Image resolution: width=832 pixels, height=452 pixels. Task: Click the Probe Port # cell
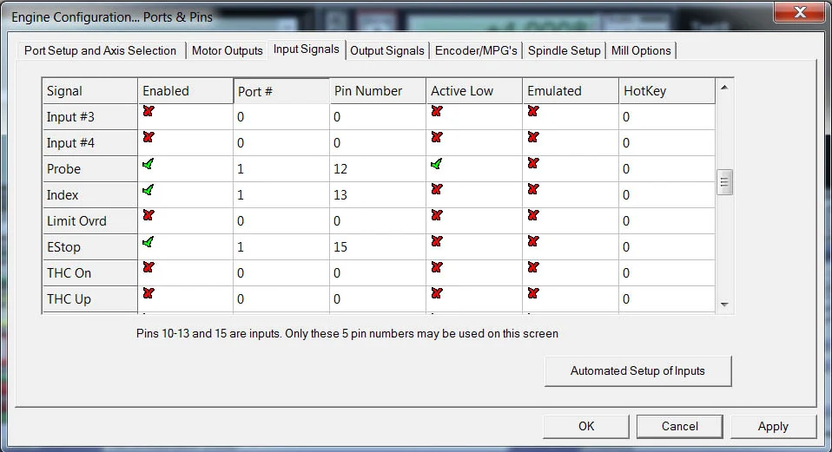[281, 168]
